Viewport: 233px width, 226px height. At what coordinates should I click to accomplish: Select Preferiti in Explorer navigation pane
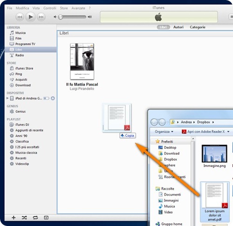tap(164, 141)
